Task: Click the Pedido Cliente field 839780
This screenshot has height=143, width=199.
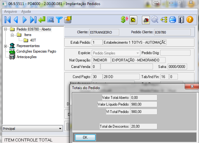Action: [x=172, y=32]
